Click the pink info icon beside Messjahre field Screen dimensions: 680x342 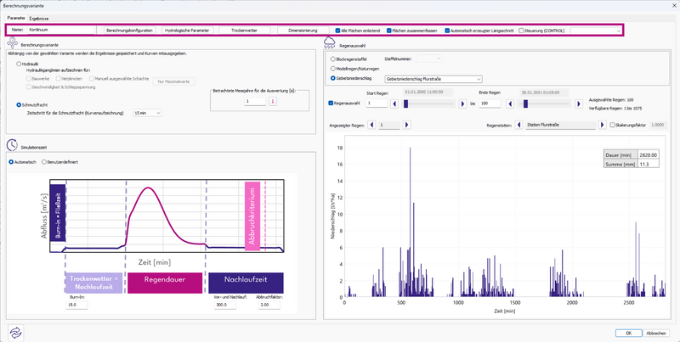pyautogui.click(x=273, y=101)
